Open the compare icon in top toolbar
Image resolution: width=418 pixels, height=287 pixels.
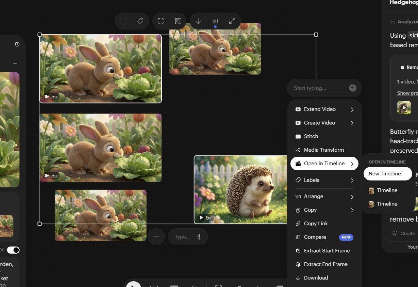tap(215, 21)
